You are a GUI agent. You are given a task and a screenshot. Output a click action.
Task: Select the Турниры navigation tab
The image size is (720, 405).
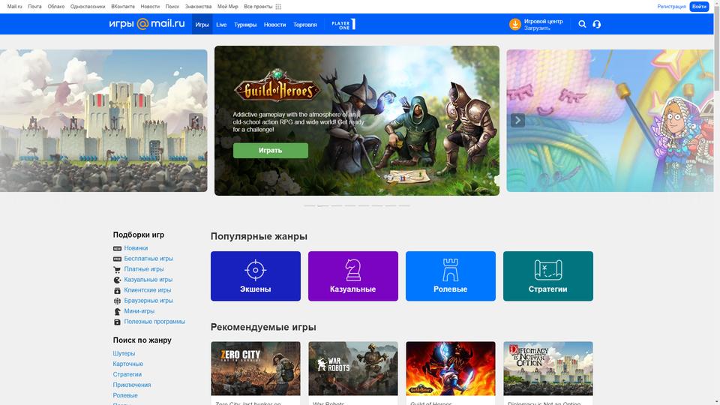(x=245, y=25)
